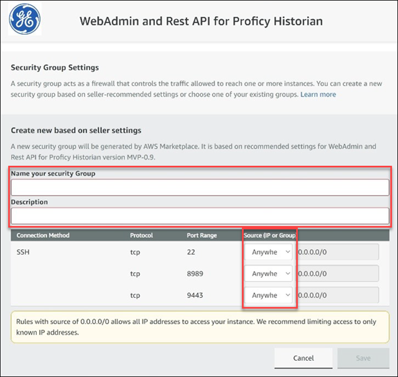398x377 pixels.
Task: Click the Protocol column header
Action: 141,235
